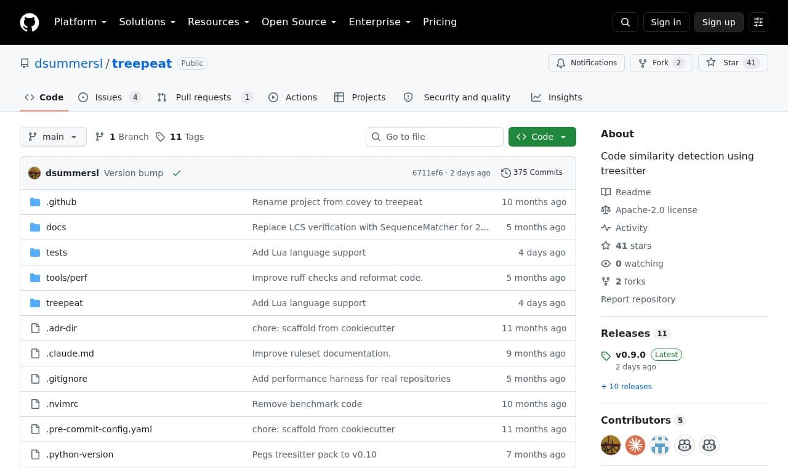The width and height of the screenshot is (788, 468).
Task: Click the Sign up button
Action: click(719, 22)
